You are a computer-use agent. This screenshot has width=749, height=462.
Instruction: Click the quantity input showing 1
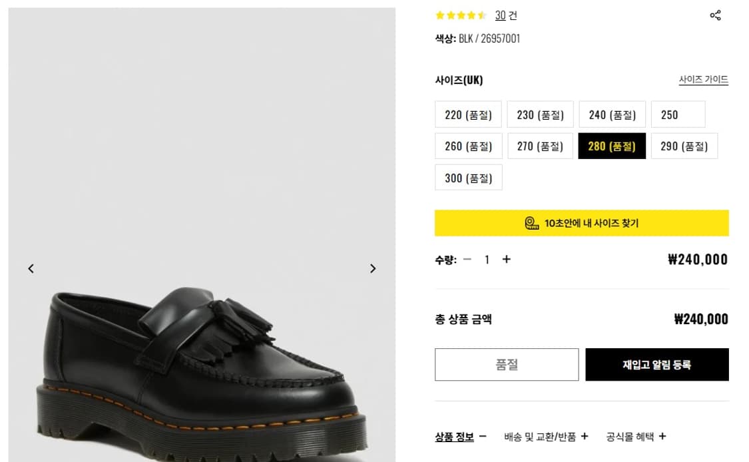[x=487, y=260]
